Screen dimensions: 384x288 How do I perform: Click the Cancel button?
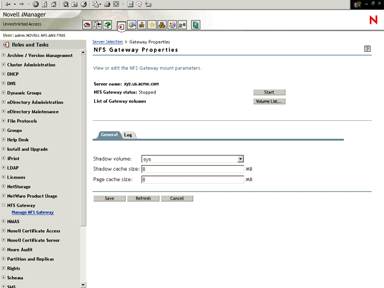[x=177, y=198]
